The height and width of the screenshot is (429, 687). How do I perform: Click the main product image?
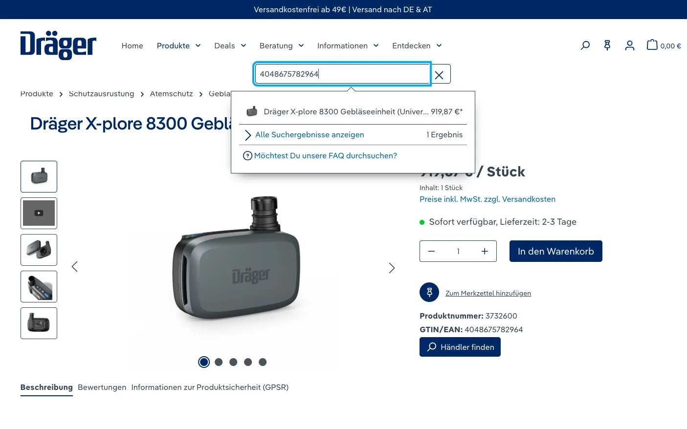236,259
